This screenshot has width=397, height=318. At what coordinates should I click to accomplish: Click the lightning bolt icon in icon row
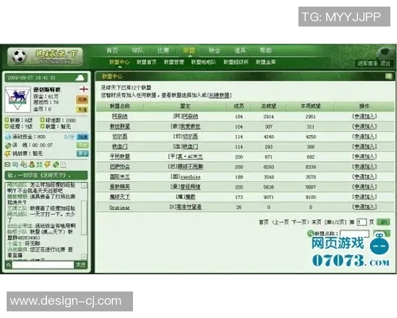[48, 164]
